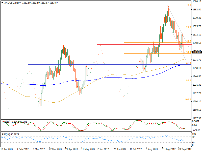Click the RSI(14) indicator label
The image size is (202, 152).
click(6, 134)
